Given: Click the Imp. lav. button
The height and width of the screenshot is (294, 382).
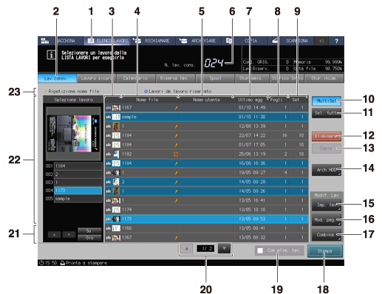Looking at the screenshot, I should tap(327, 205).
